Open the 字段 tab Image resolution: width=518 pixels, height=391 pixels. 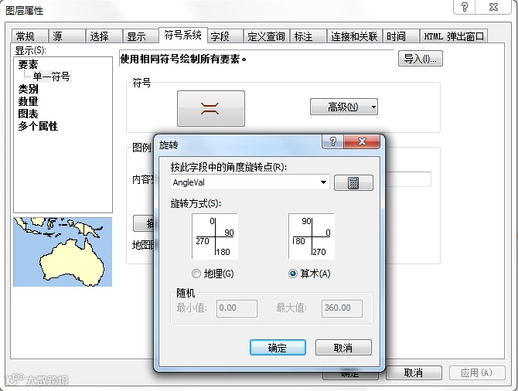point(225,36)
